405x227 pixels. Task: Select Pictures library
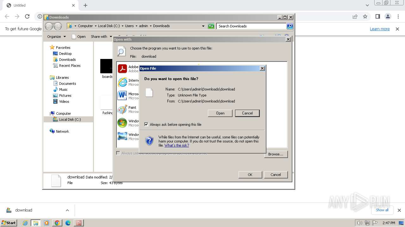(x=65, y=96)
